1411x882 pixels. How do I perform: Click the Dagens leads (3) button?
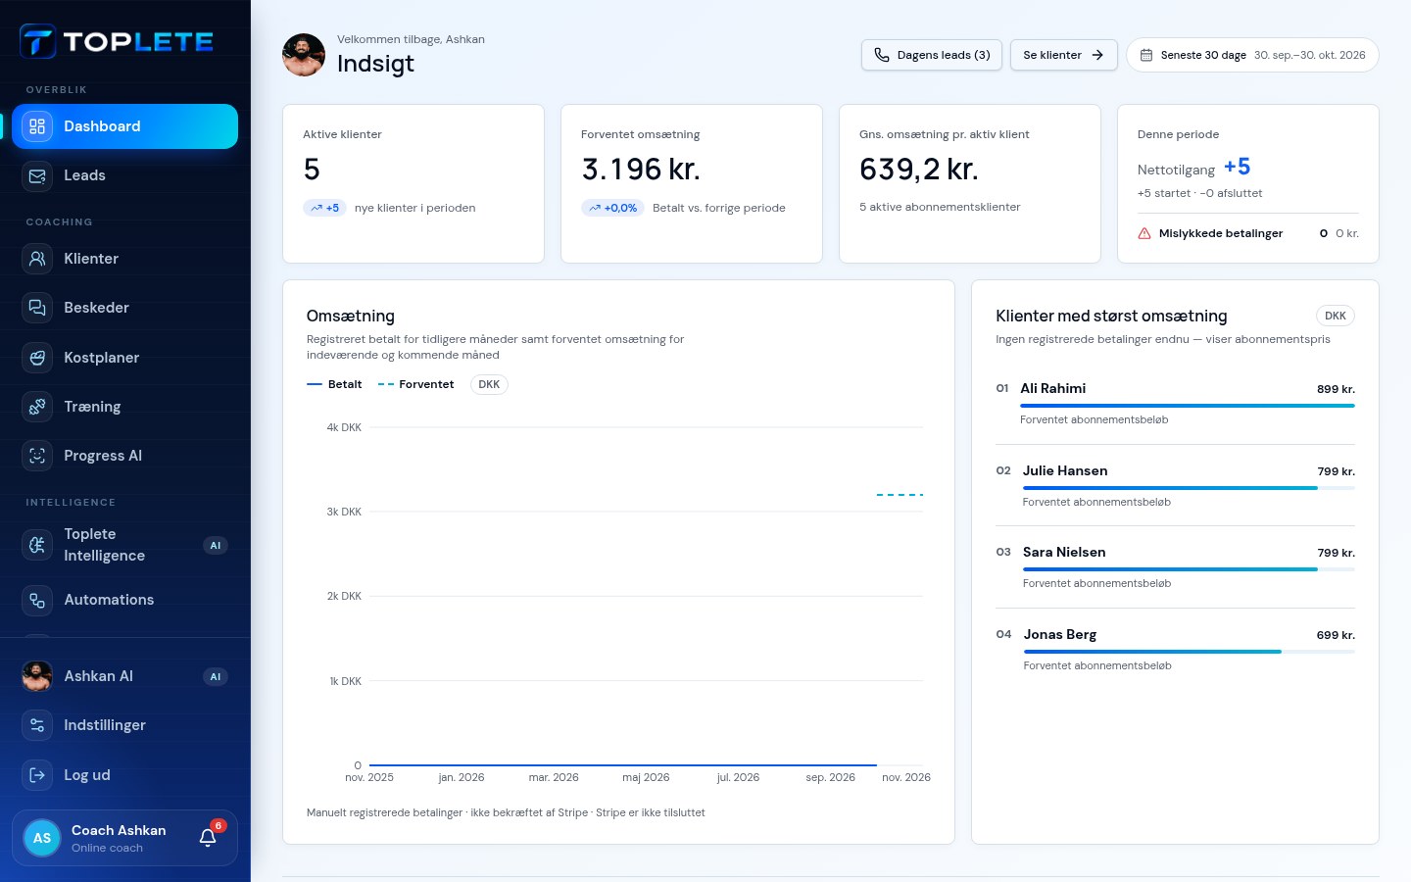click(x=932, y=55)
